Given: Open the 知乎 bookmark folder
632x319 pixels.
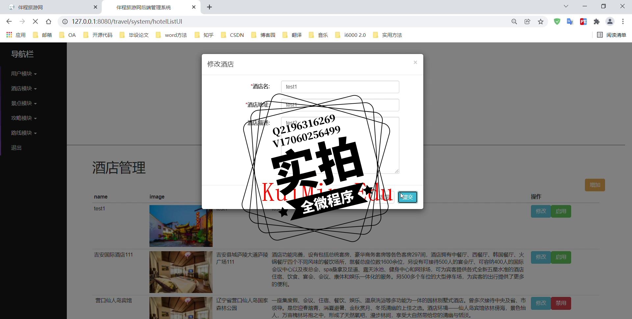Looking at the screenshot, I should [x=204, y=35].
